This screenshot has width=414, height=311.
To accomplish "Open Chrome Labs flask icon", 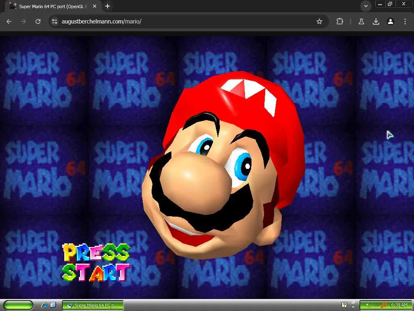I will (361, 21).
